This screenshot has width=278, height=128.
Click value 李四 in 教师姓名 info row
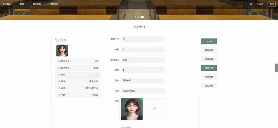[x=96, y=68]
